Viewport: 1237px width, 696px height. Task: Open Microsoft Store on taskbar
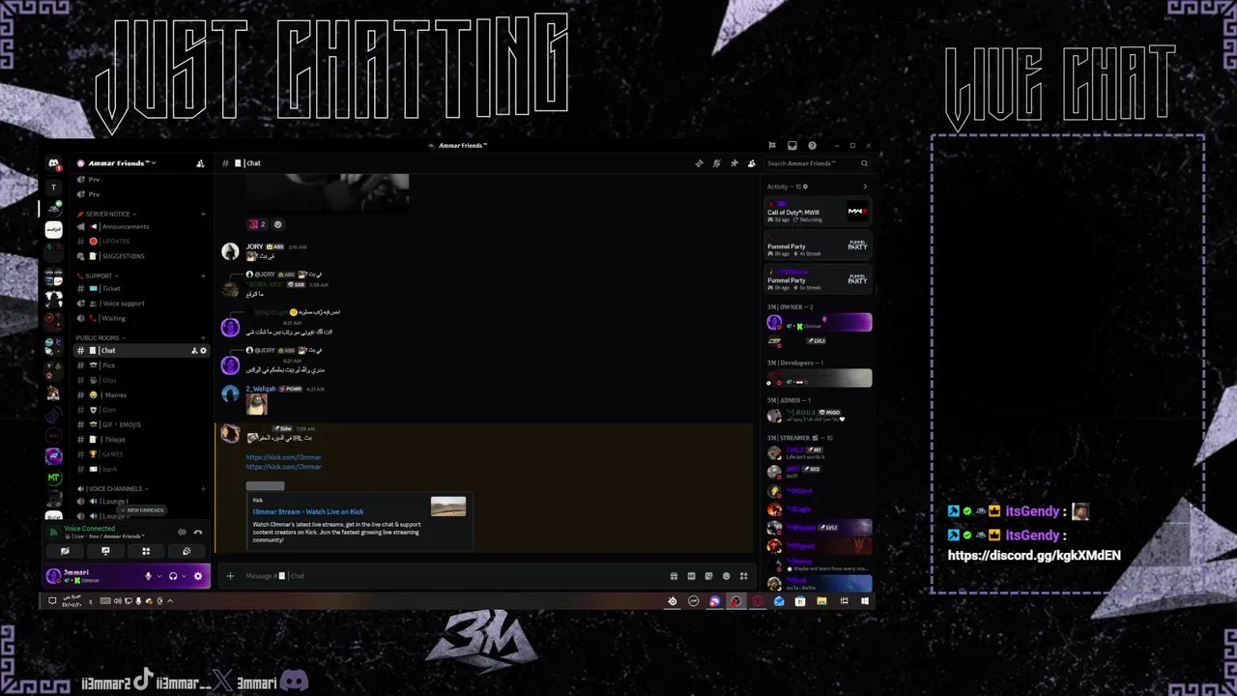pos(800,601)
